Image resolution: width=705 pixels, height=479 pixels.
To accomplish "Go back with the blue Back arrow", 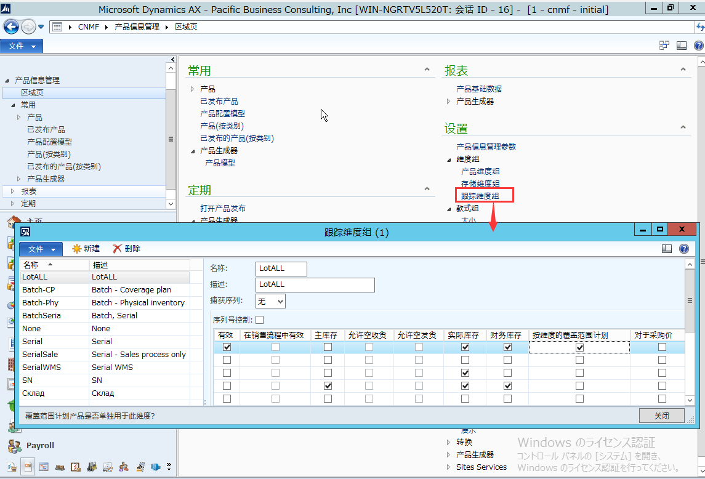I will pyautogui.click(x=11, y=27).
